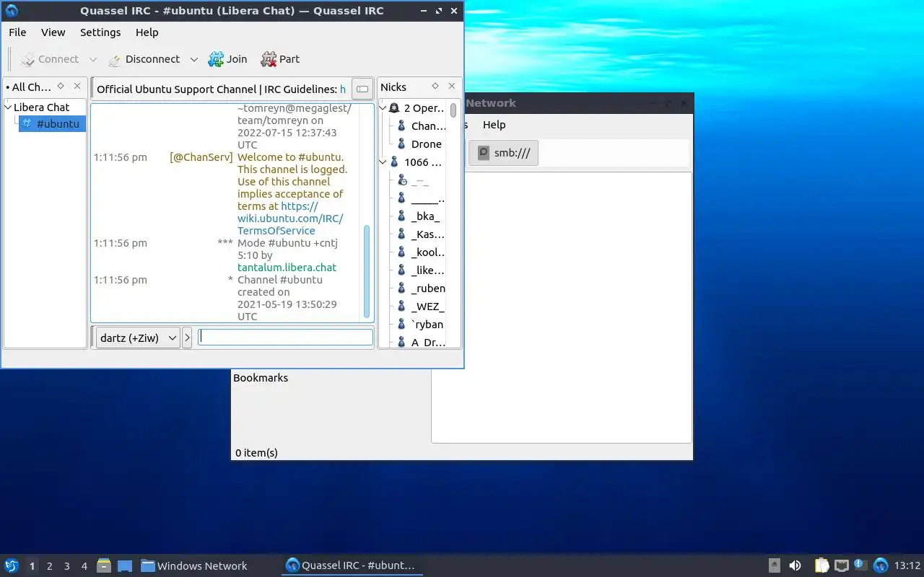Click the 13:12 taskbar clock
Image resolution: width=924 pixels, height=577 pixels.
point(907,565)
